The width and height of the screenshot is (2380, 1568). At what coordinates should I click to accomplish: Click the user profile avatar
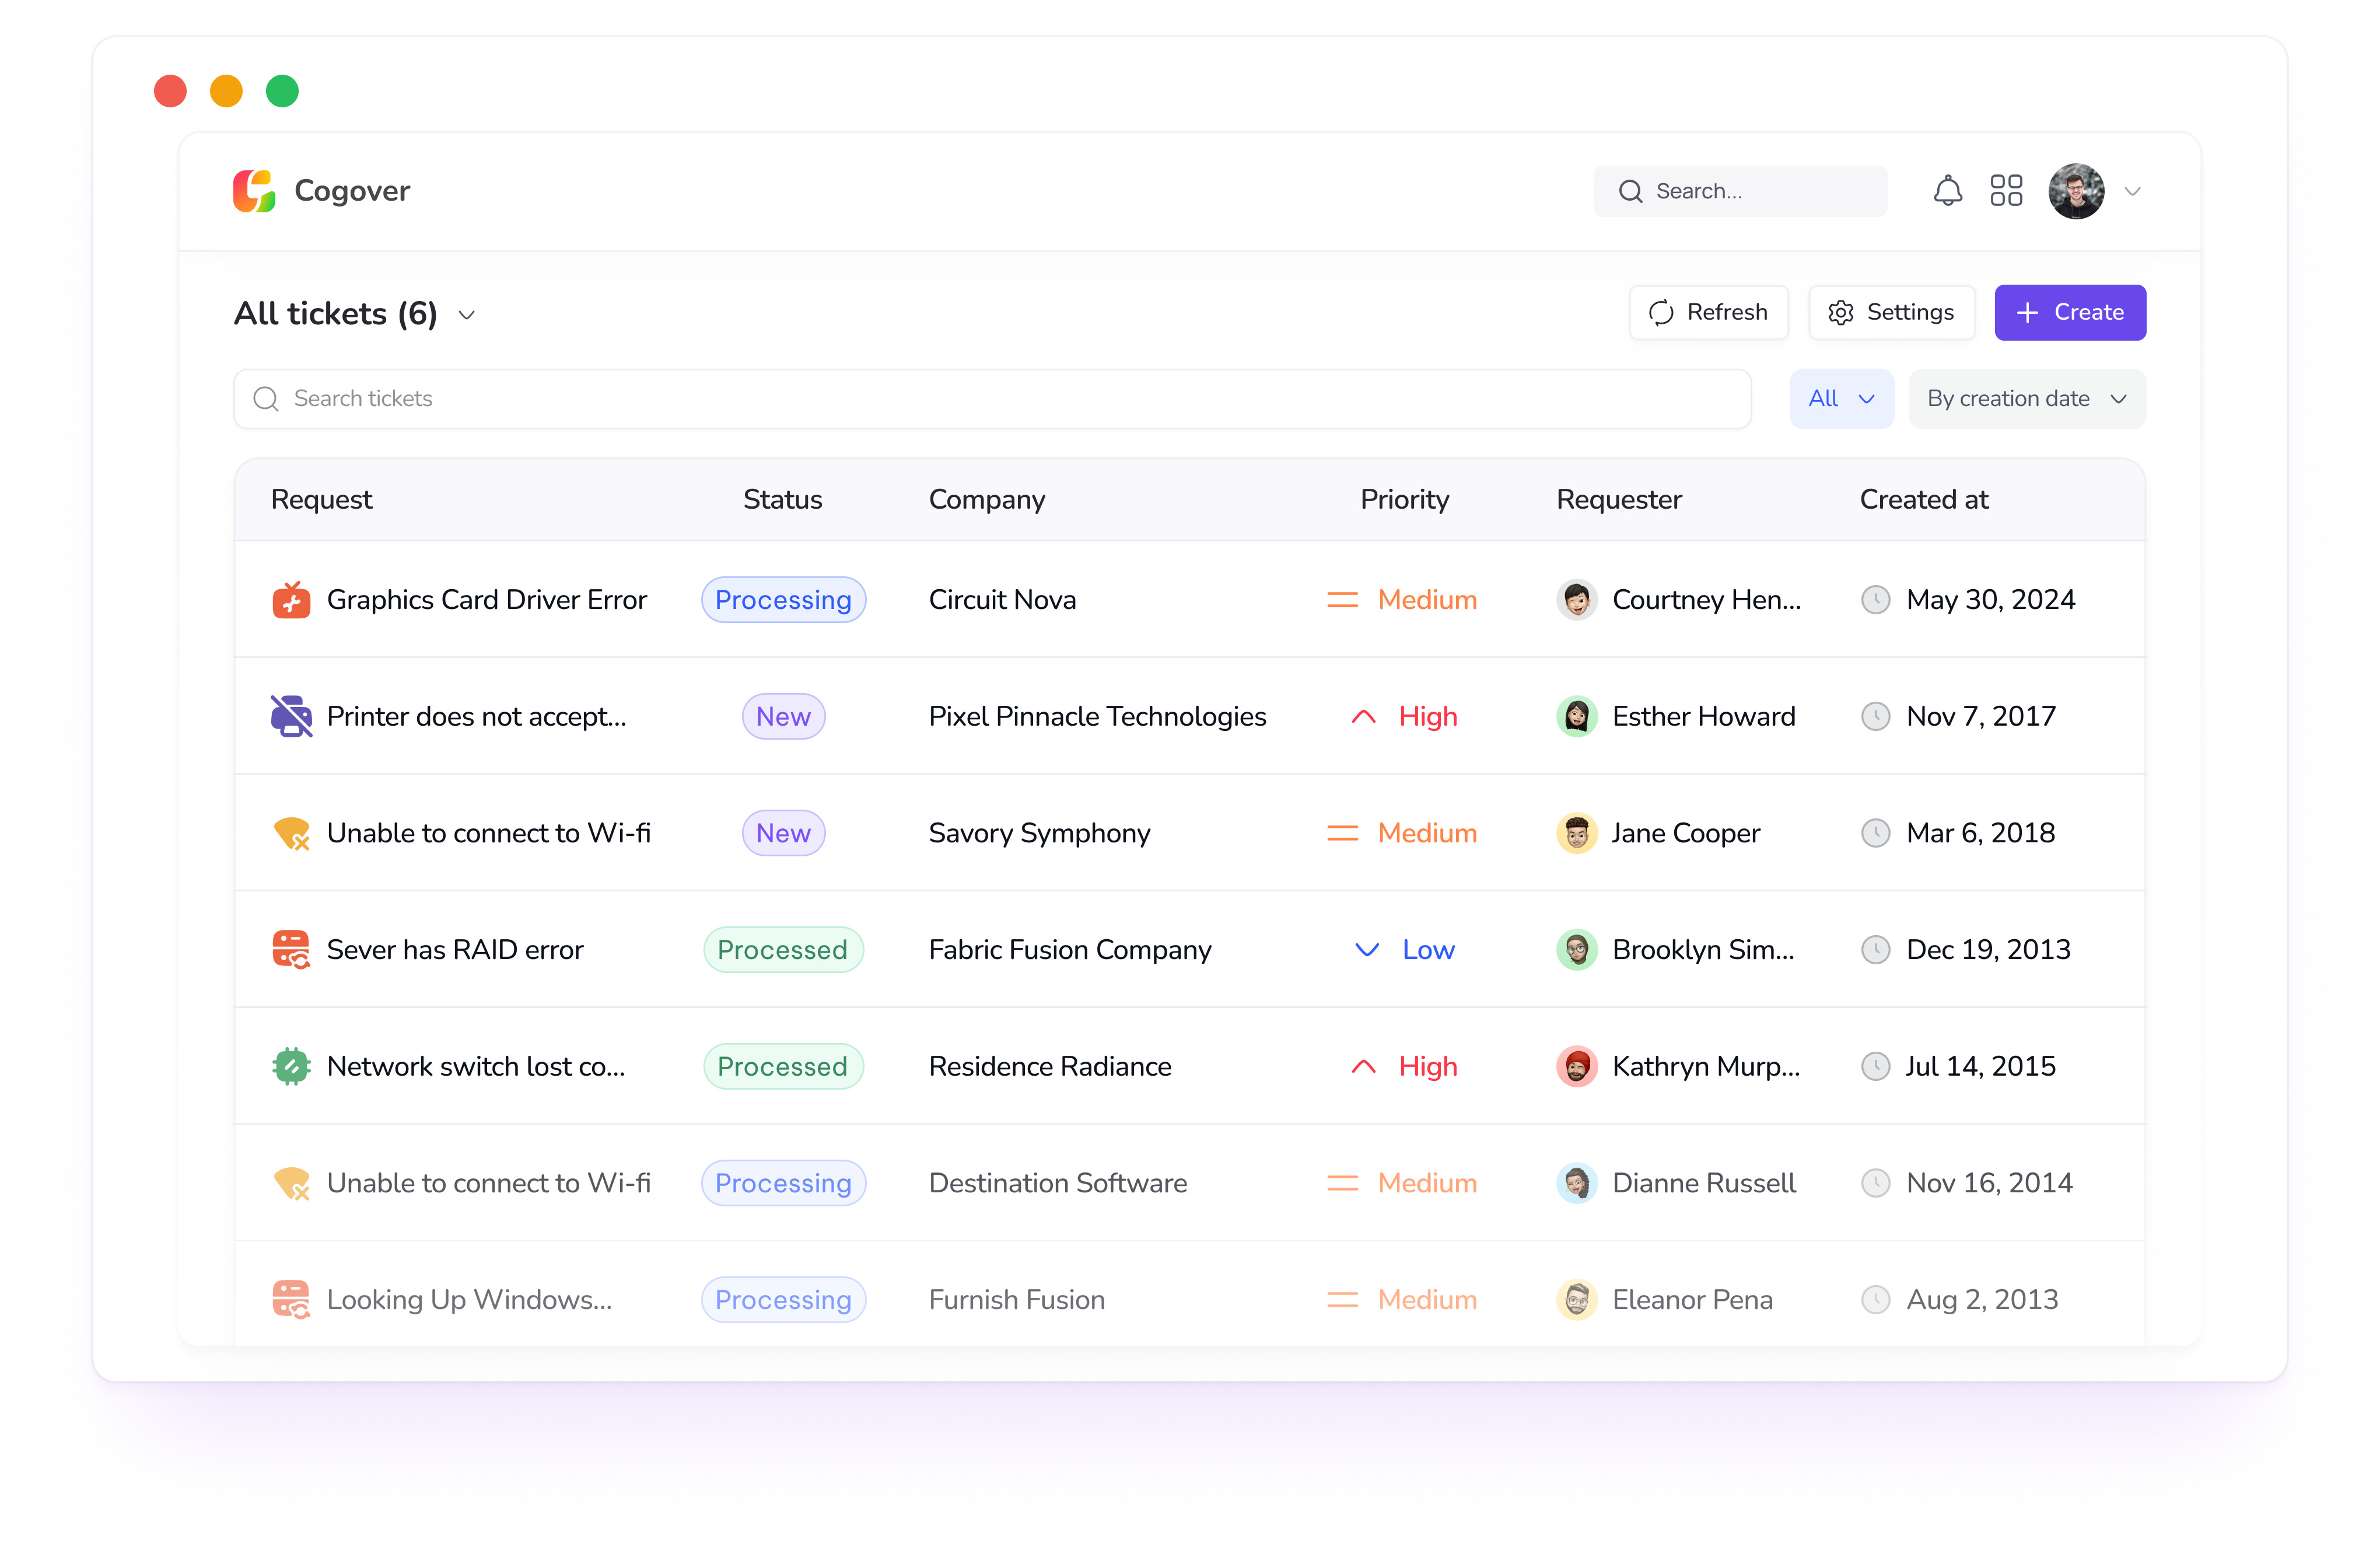pyautogui.click(x=2076, y=191)
